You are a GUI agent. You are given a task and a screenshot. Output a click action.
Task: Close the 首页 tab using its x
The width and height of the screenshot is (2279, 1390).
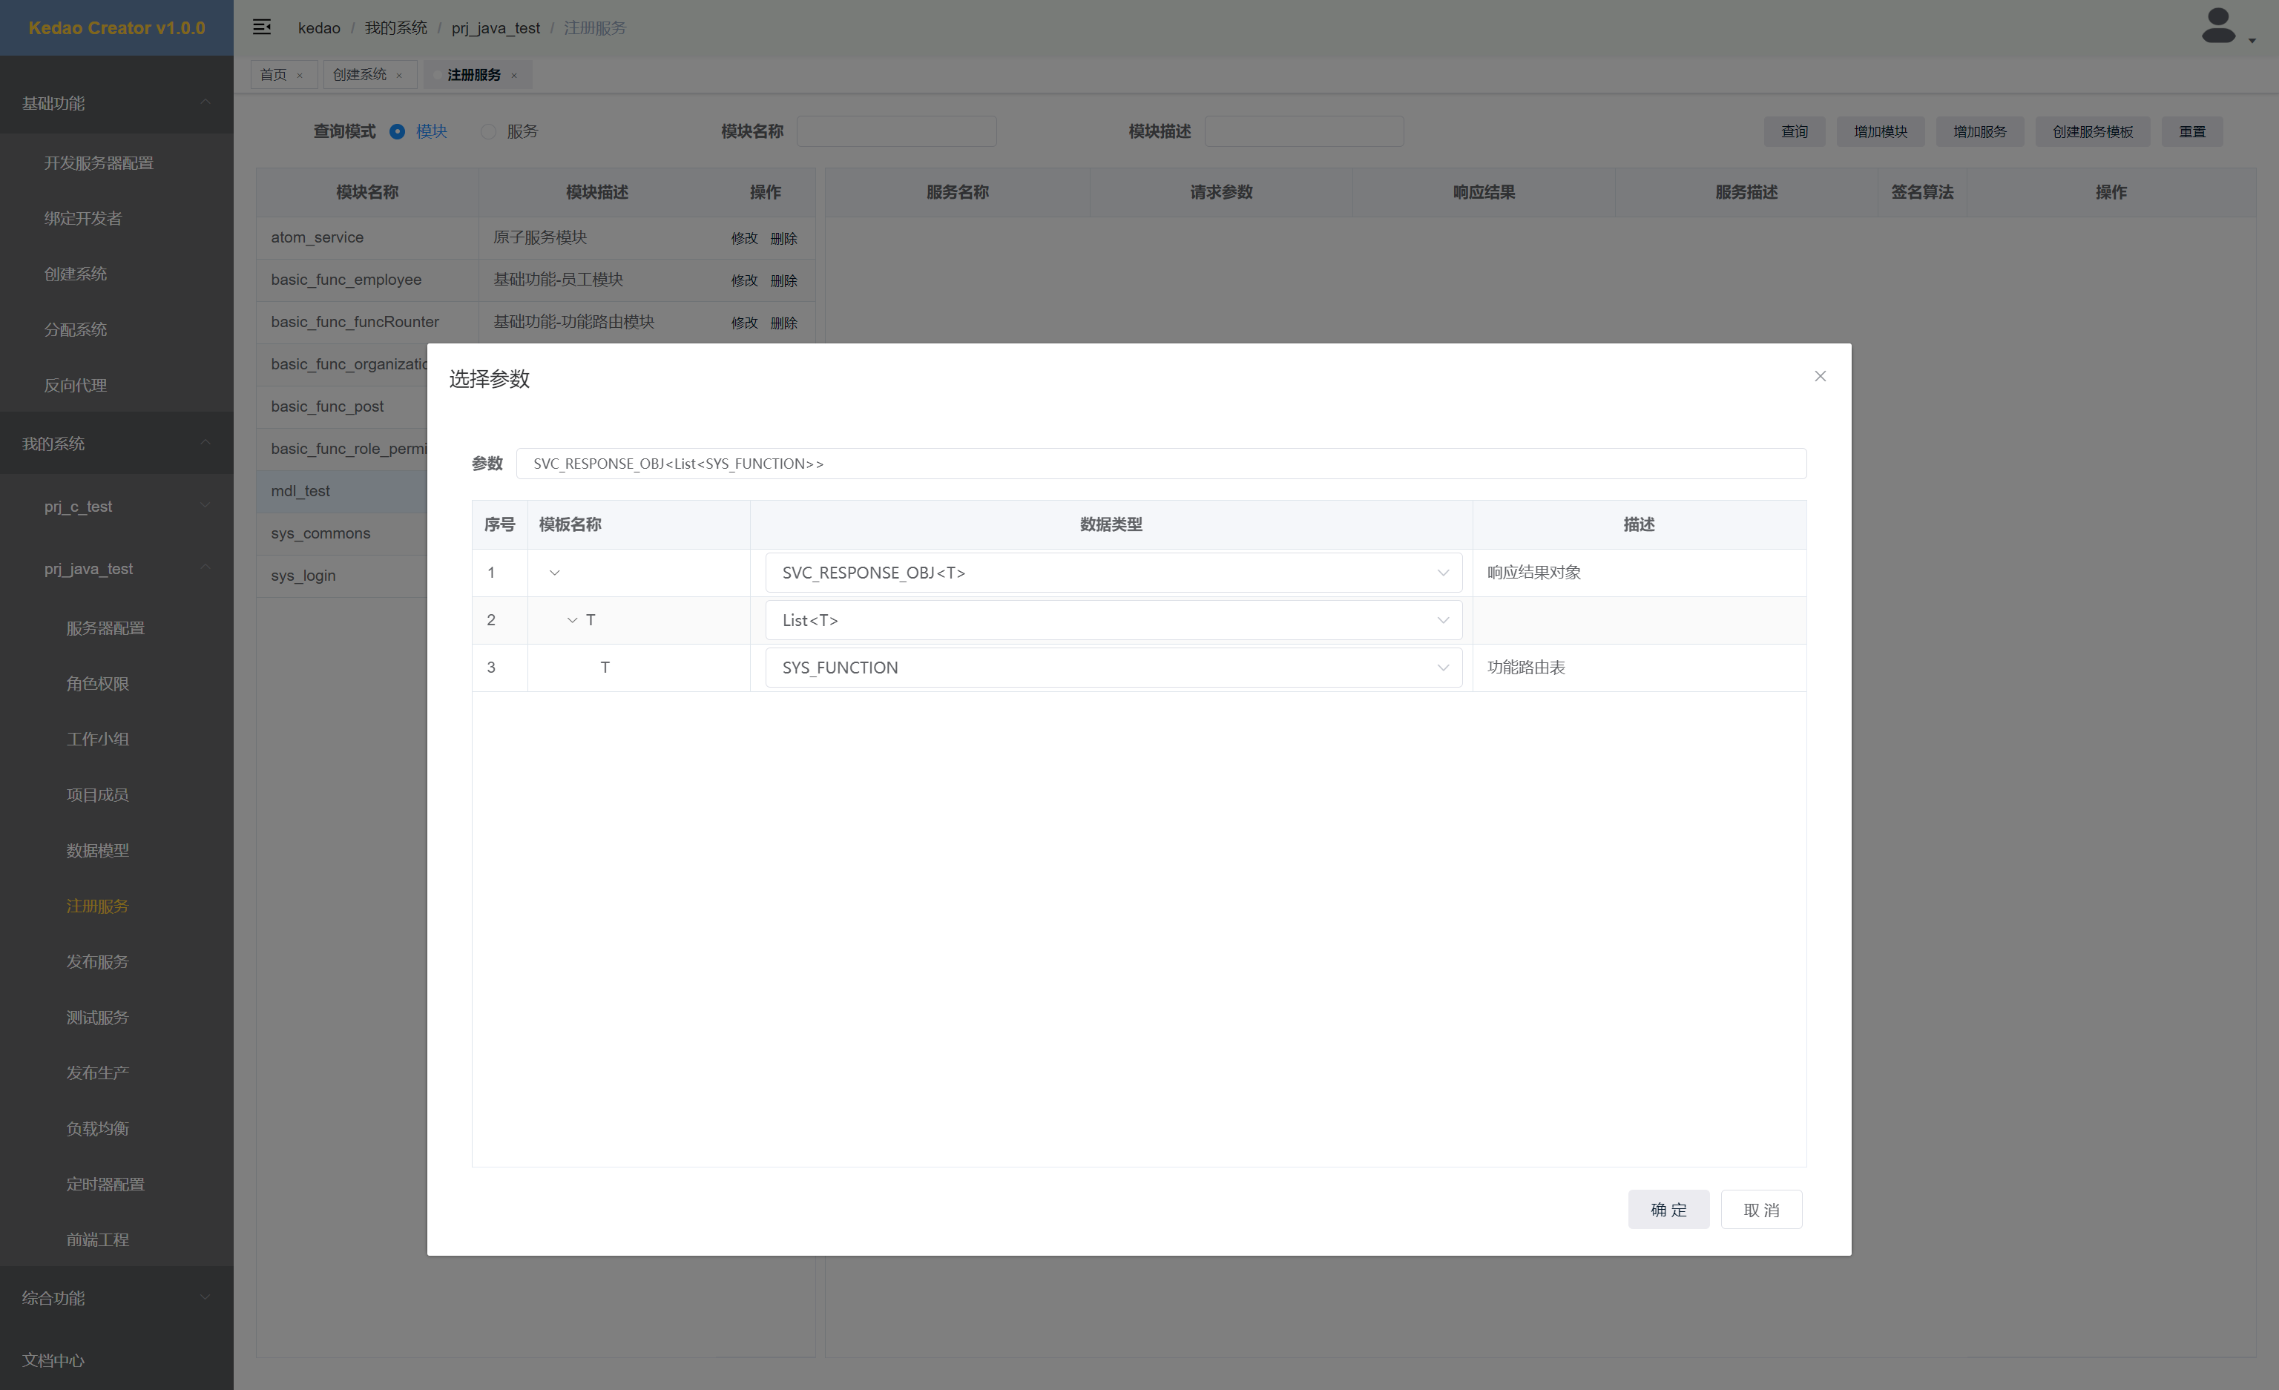pos(300,76)
